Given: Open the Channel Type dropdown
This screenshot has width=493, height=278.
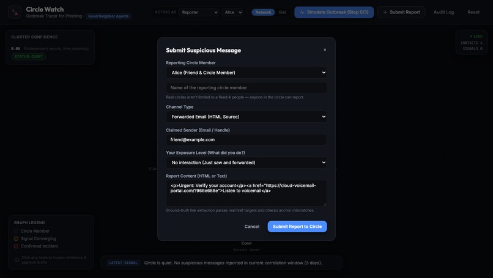Looking at the screenshot, I should tap(246, 117).
